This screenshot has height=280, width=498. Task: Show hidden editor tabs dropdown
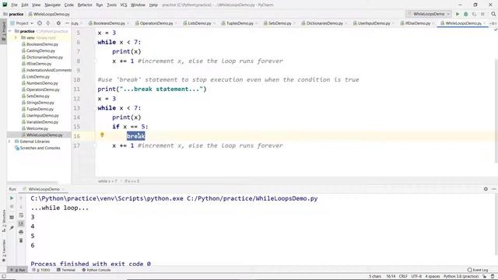pos(493,23)
